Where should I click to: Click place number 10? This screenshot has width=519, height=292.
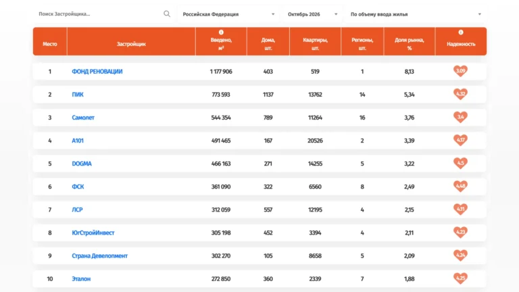(50, 278)
